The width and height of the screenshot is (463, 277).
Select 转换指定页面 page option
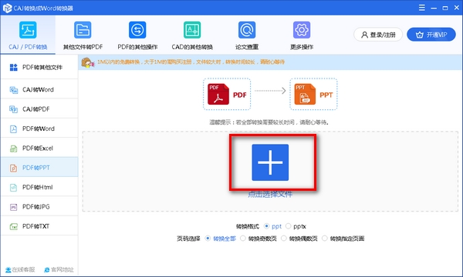pyautogui.click(x=343, y=239)
